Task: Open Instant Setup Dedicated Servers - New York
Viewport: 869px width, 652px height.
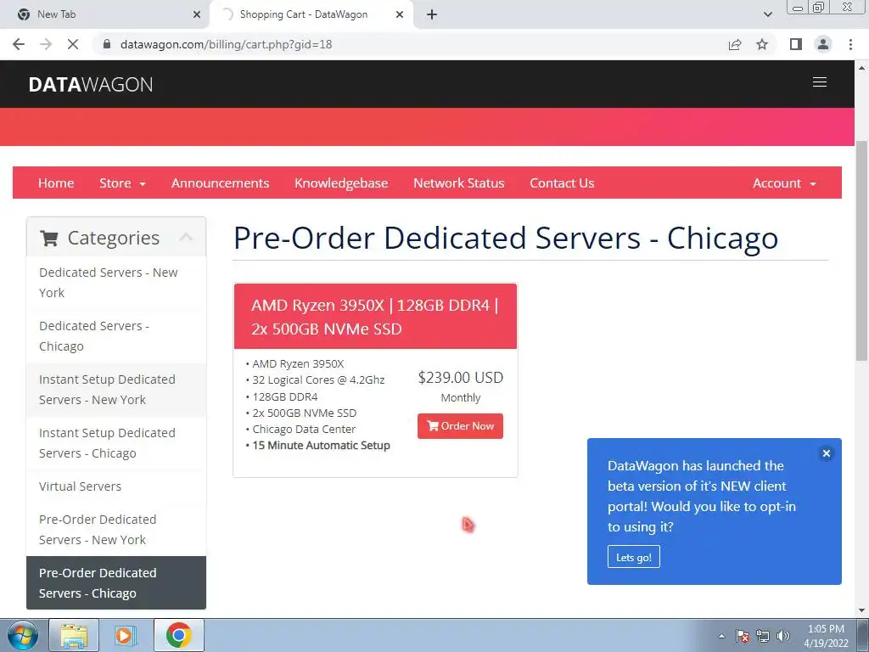Action: [115, 390]
